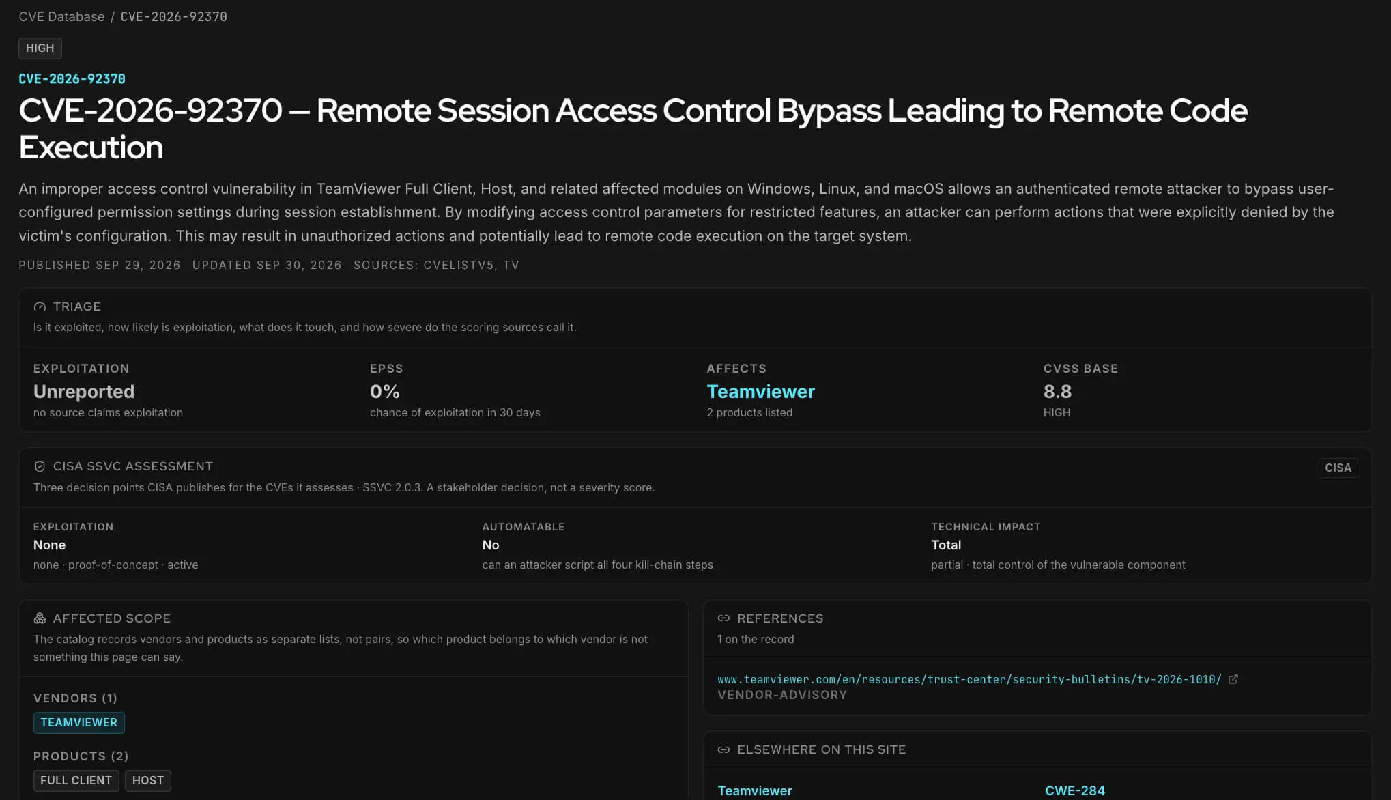Image resolution: width=1391 pixels, height=800 pixels.
Task: Click the Technical Impact value Total
Action: 946,545
